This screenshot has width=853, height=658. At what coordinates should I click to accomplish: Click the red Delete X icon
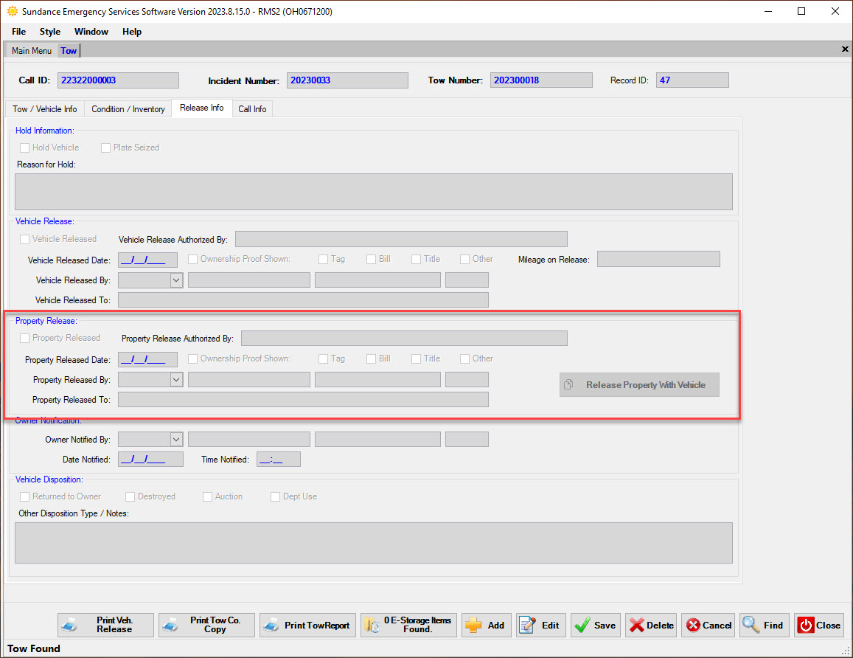pos(636,626)
